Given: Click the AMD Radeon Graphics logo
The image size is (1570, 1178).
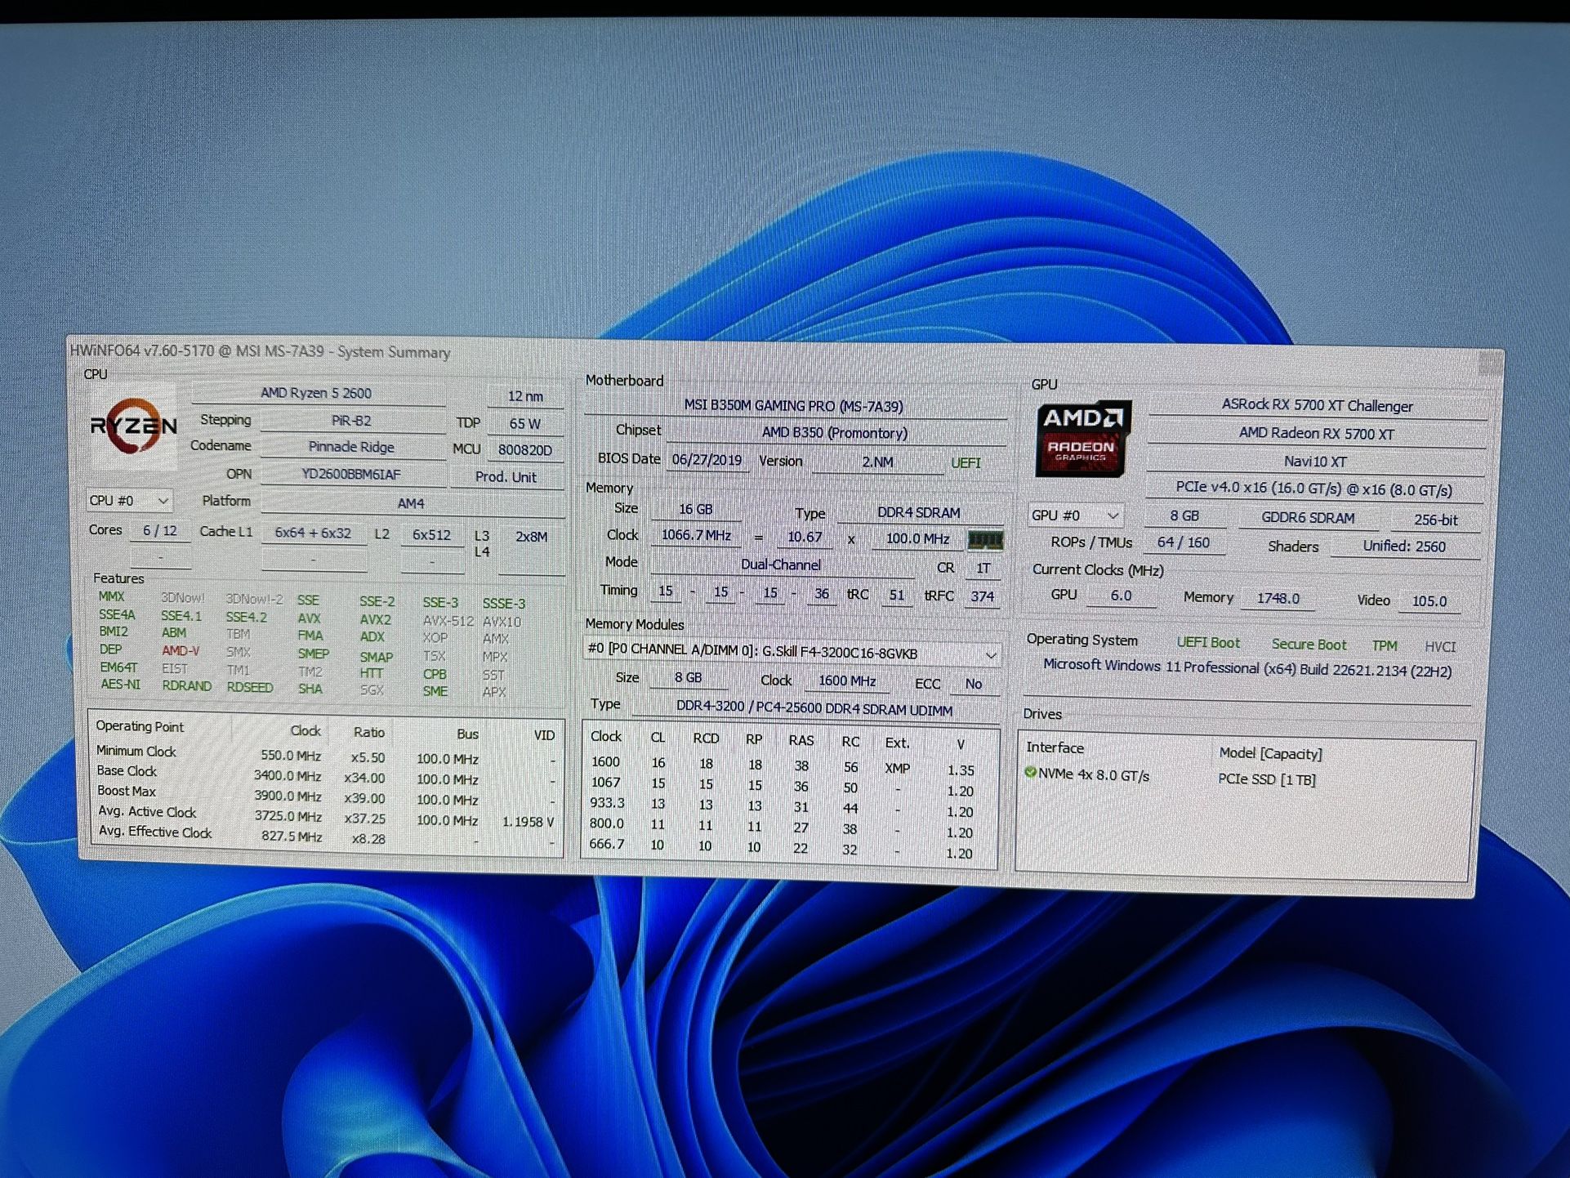Looking at the screenshot, I should [x=1082, y=440].
